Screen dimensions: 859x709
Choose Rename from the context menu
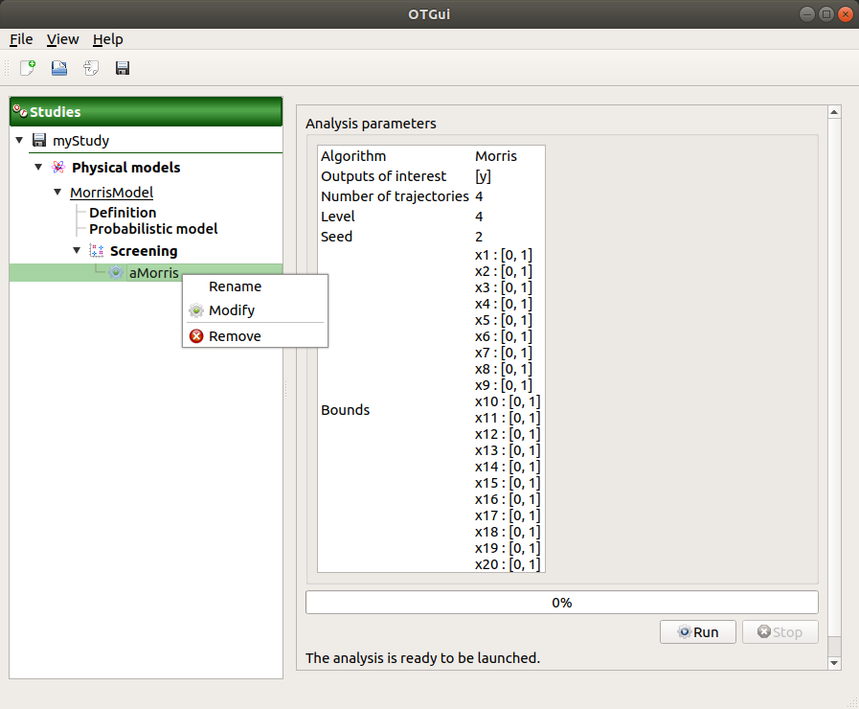coord(235,286)
